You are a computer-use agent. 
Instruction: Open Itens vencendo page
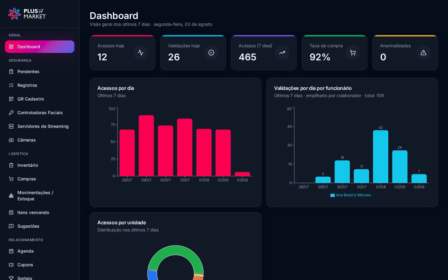tap(40, 212)
